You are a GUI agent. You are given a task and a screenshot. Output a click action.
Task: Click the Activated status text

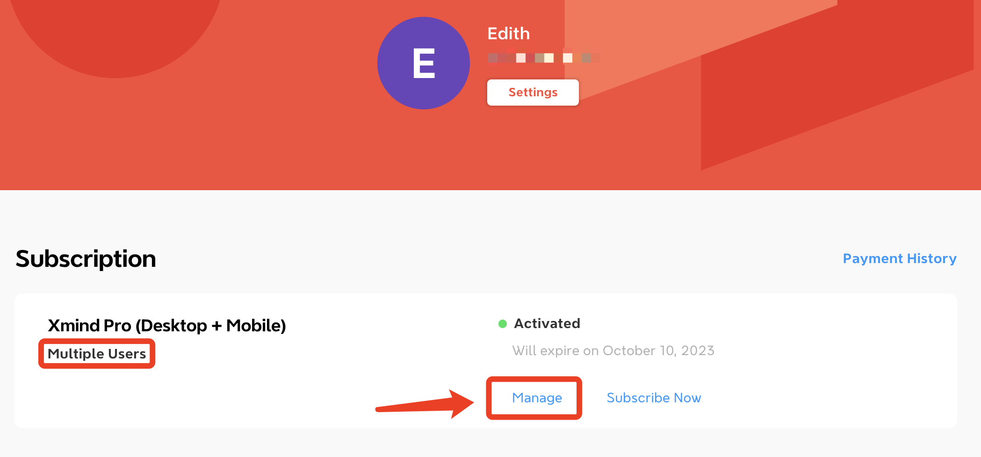[547, 323]
